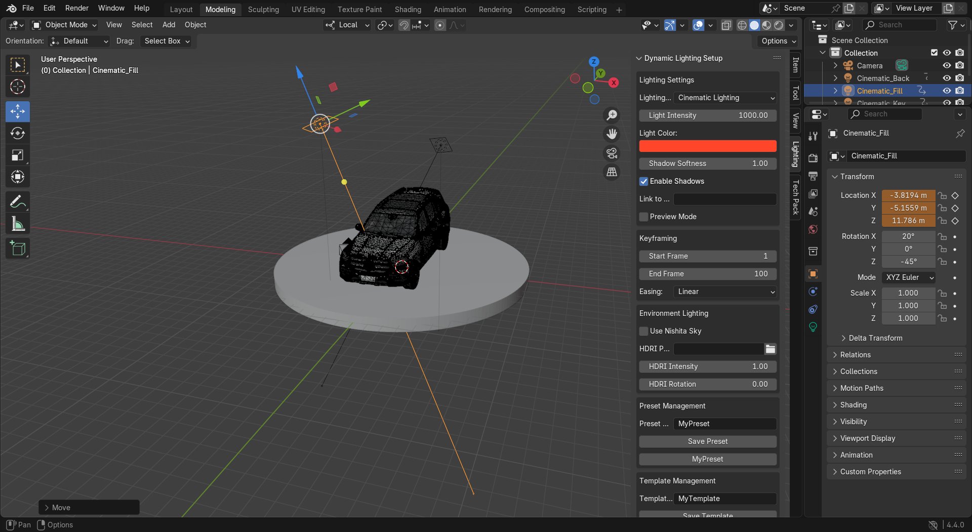Uncheck Enable Shadows checkbox

click(x=643, y=181)
